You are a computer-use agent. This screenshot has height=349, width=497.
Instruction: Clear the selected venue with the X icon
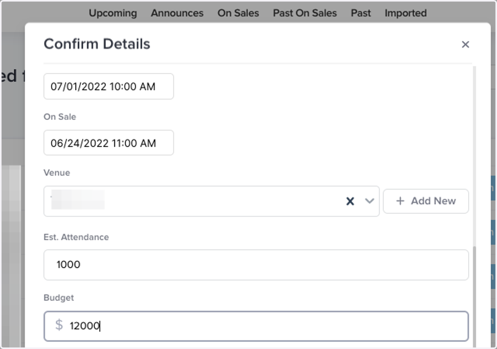[x=350, y=201]
